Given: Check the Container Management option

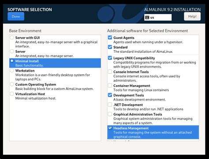Looking at the screenshot, I should click(110, 86).
